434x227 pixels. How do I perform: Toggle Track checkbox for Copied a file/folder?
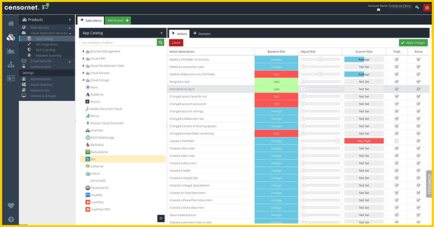[x=396, y=141]
